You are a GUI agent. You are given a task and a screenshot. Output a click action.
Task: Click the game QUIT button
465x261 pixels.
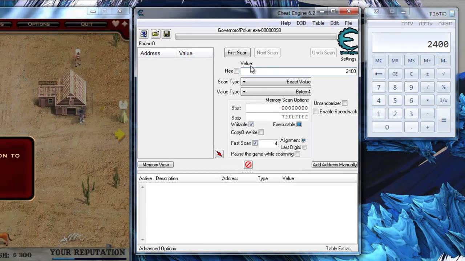pyautogui.click(x=86, y=24)
